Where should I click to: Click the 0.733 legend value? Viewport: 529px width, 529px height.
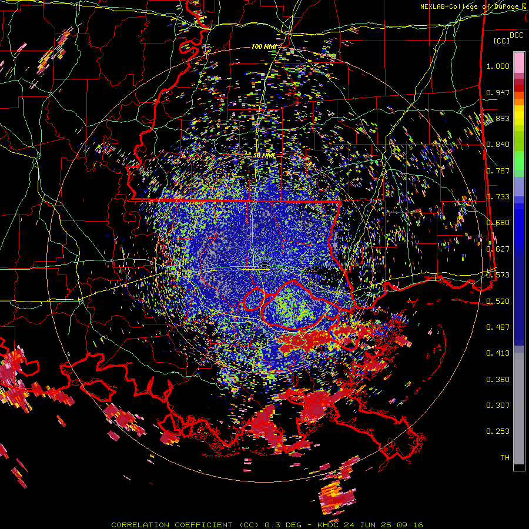pyautogui.click(x=498, y=196)
